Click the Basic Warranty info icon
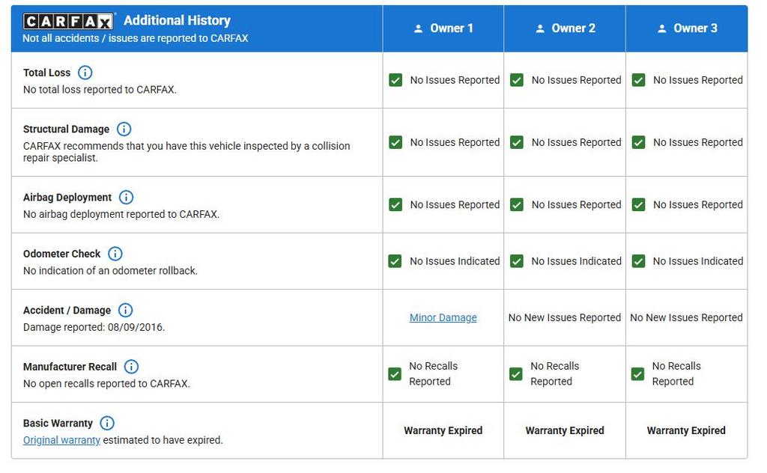The width and height of the screenshot is (767, 473). (107, 423)
